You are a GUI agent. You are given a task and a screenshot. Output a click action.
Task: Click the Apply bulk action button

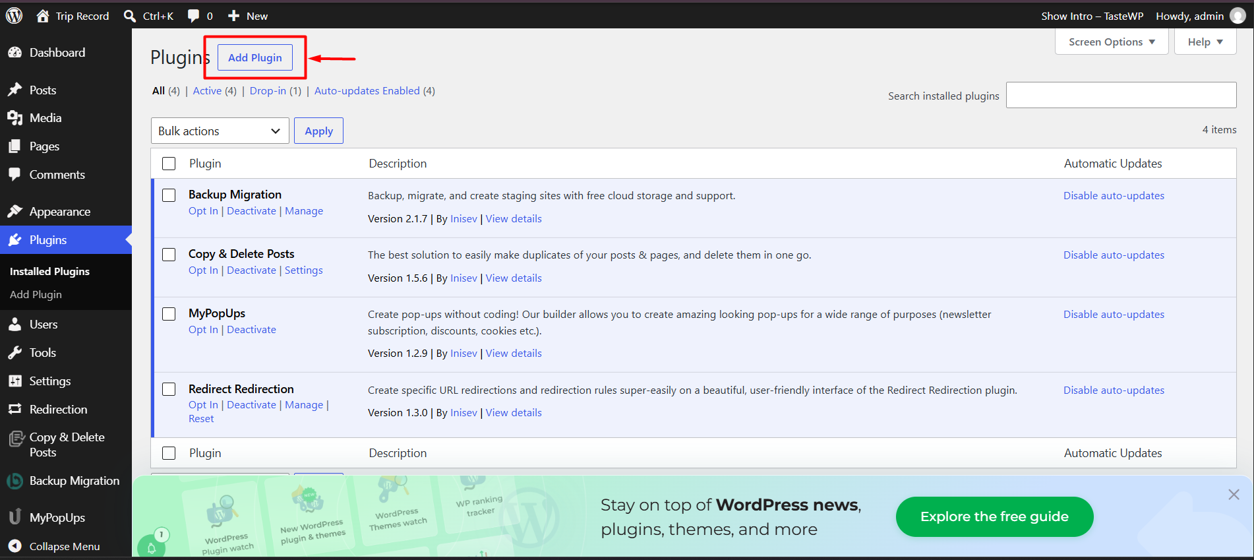coord(318,131)
